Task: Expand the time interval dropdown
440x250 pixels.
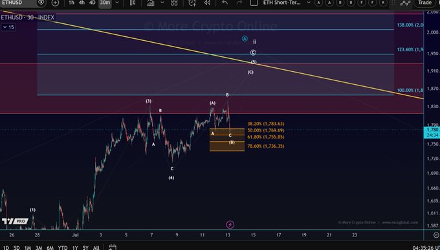Action: [117, 3]
